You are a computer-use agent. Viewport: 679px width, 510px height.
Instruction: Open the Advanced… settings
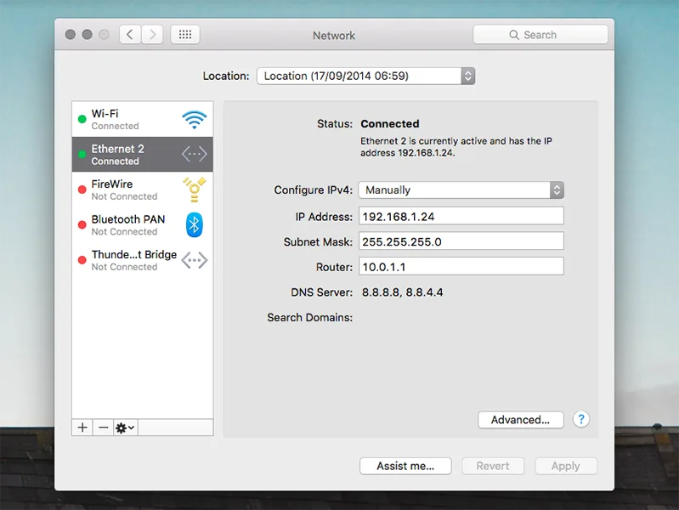click(x=520, y=419)
